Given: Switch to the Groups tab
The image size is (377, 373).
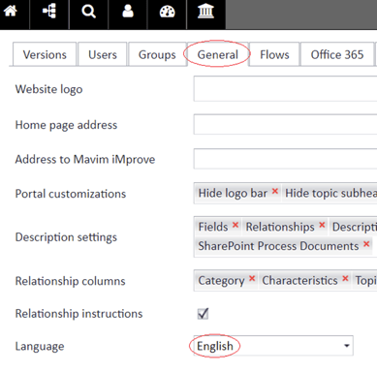Looking at the screenshot, I should coord(157,54).
